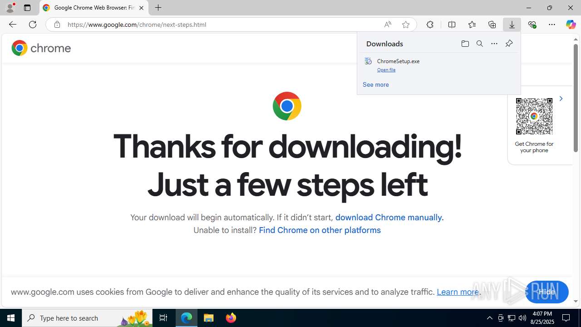Screen dimensions: 581x327
Task: Open Settings and more menu
Action: [552, 25]
